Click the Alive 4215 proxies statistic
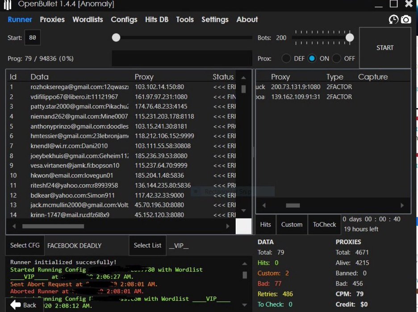The width and height of the screenshot is (418, 312). coord(352,263)
